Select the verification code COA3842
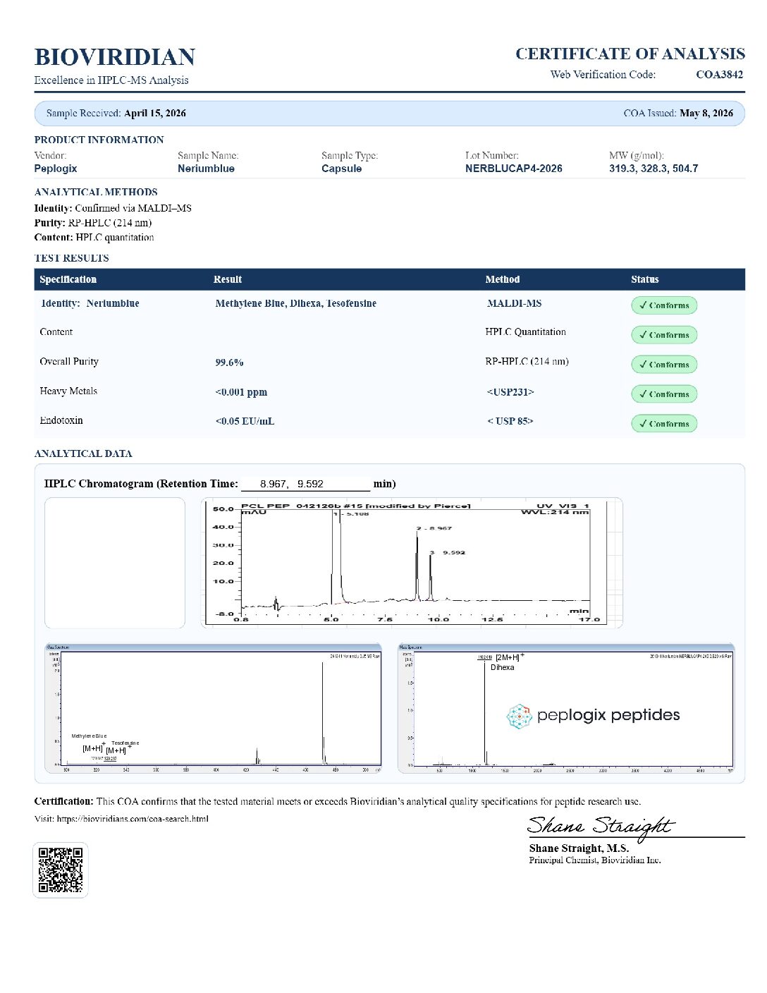 (719, 74)
